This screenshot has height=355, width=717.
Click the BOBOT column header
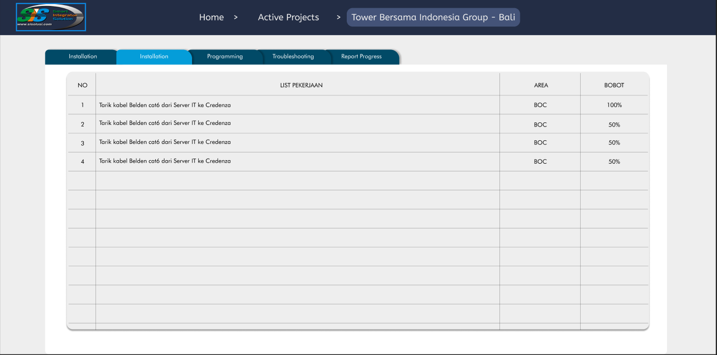(614, 85)
